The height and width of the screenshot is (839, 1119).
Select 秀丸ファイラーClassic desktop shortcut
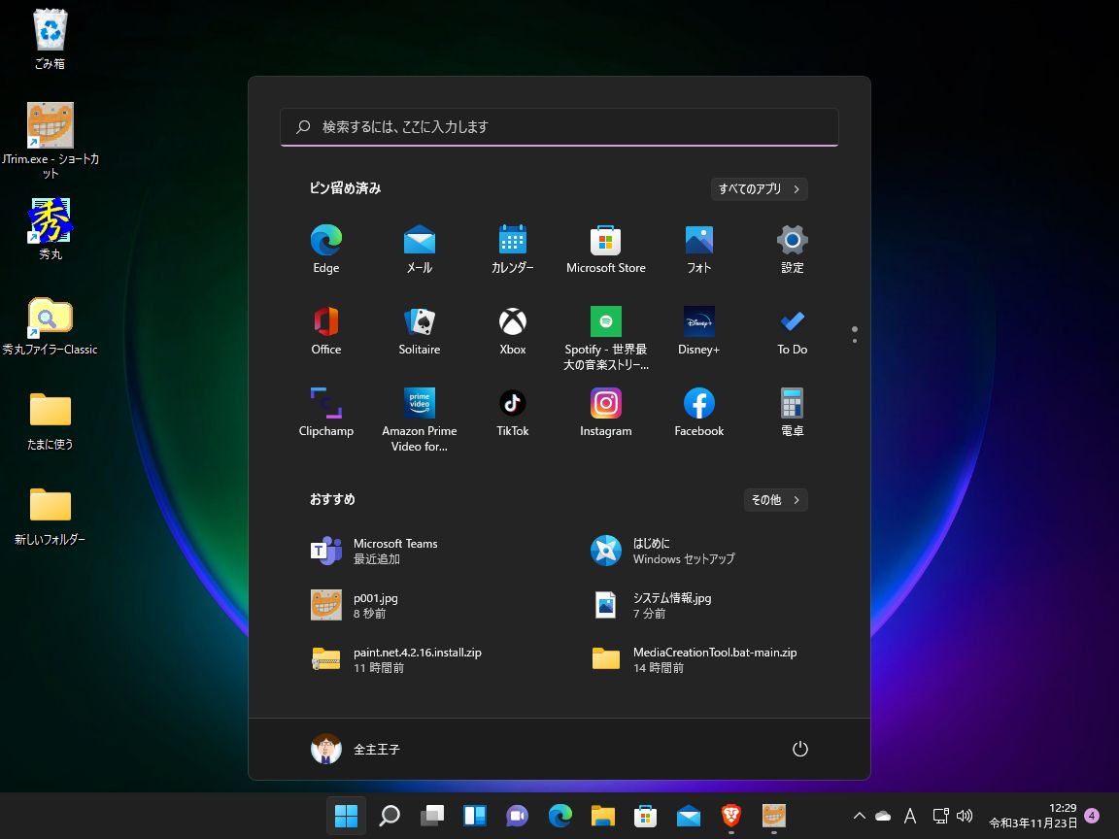(50, 325)
